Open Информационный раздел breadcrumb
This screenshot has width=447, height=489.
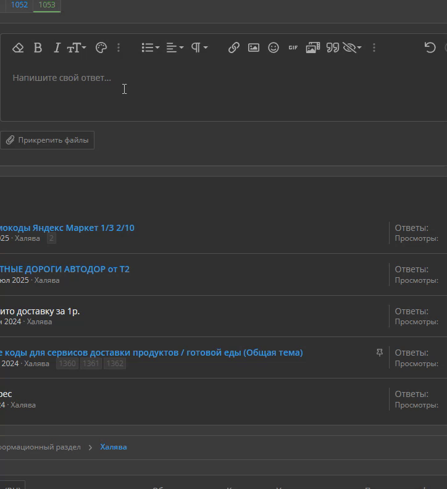[40, 447]
